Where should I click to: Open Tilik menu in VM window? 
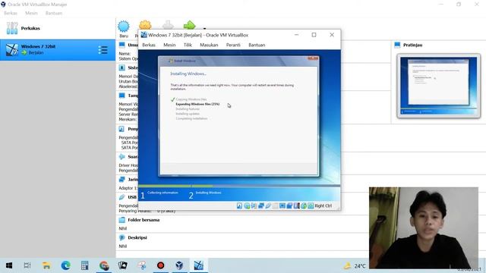[188, 45]
